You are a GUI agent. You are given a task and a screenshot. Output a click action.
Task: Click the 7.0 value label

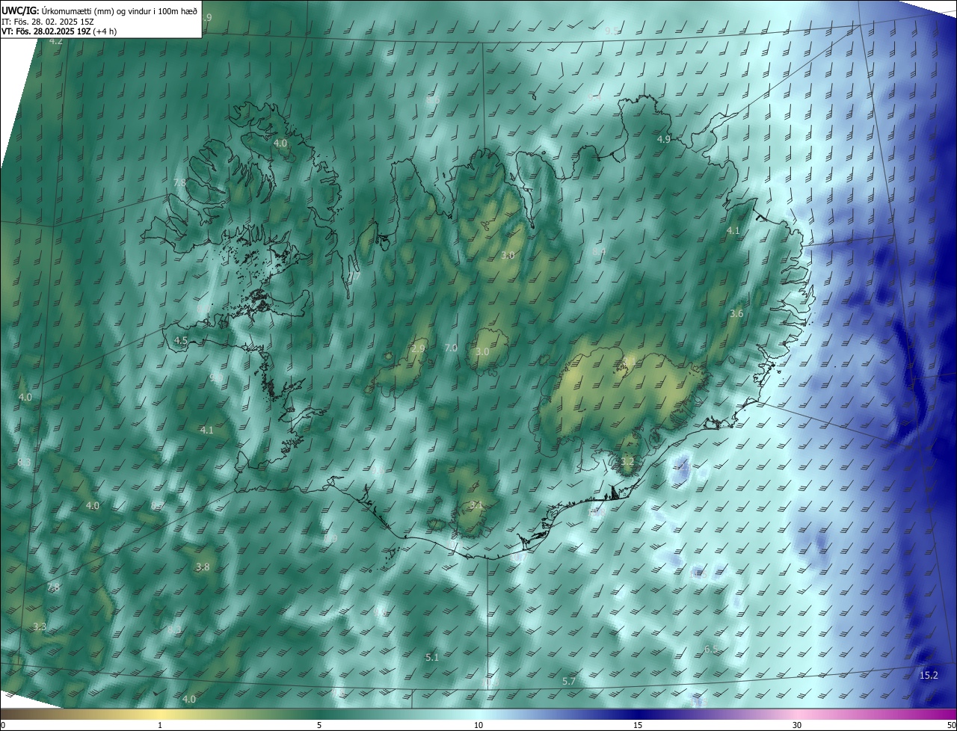tap(451, 348)
